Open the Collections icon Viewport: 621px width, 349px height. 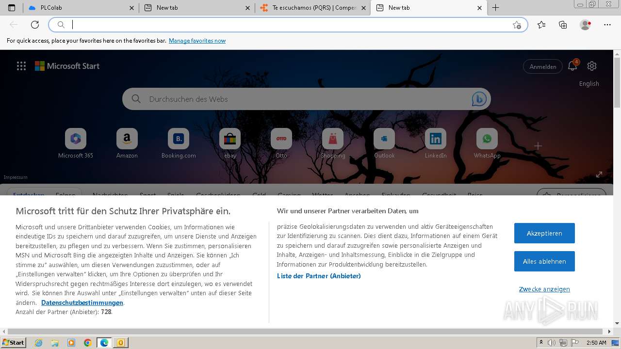pyautogui.click(x=563, y=25)
